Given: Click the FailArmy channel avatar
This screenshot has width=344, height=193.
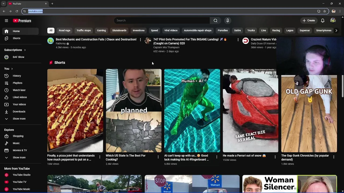Looking at the screenshot, I should (51, 41).
